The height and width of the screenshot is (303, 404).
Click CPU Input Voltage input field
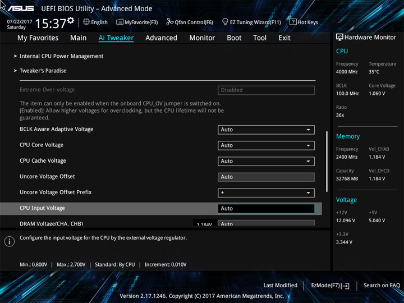click(x=266, y=208)
